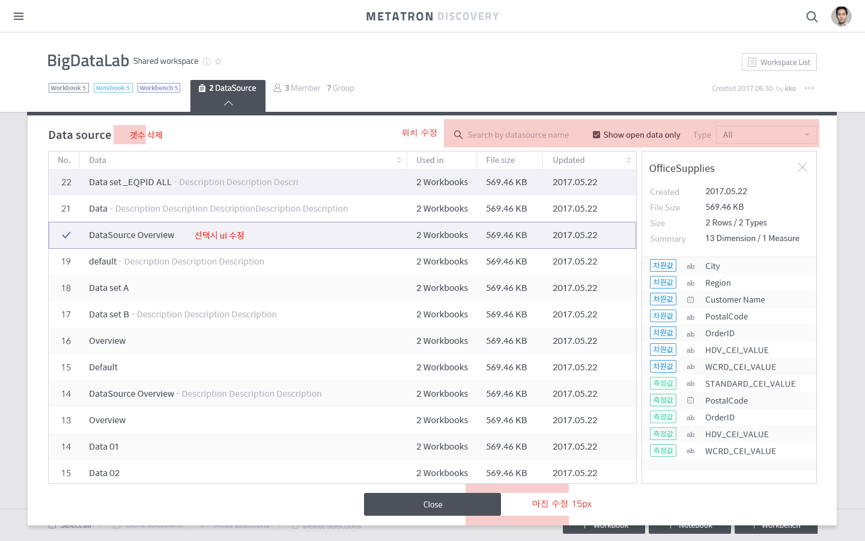Image resolution: width=865 pixels, height=541 pixels.
Task: Click the search by datasource name field
Action: (518, 135)
